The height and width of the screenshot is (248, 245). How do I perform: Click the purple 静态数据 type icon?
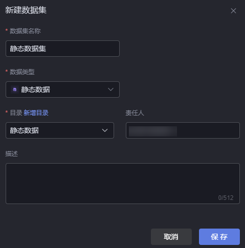[15, 89]
